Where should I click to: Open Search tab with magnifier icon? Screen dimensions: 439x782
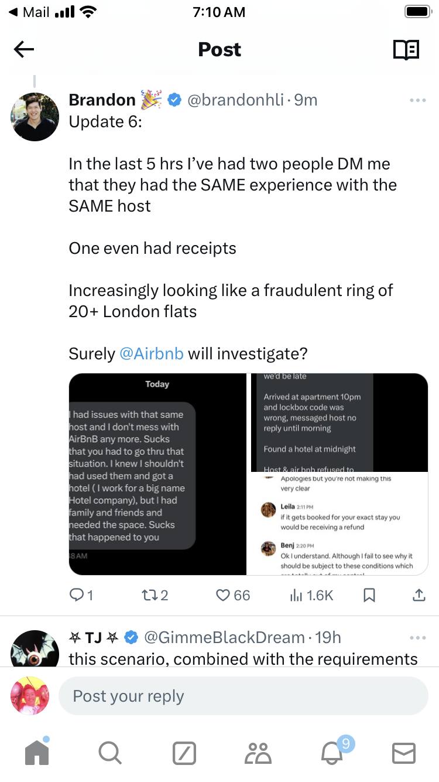point(110,752)
